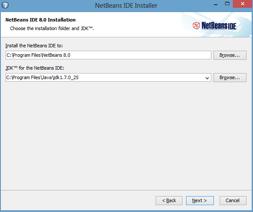The height and width of the screenshot is (212, 253).
Task: Open the JDK path dropdown arrow
Action: point(207,78)
